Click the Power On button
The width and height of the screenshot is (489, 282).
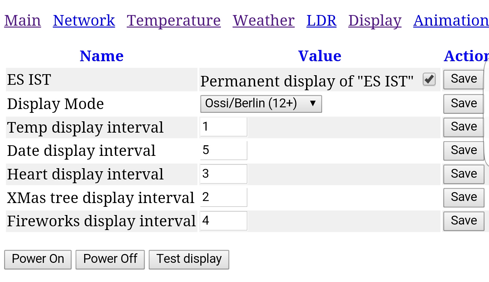point(38,259)
